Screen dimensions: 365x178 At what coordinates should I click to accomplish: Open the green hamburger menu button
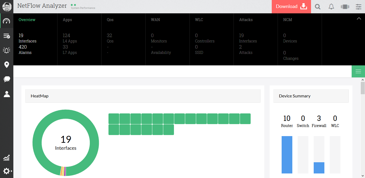358,71
